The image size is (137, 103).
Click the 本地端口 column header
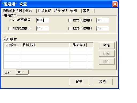(x=12, y=45)
